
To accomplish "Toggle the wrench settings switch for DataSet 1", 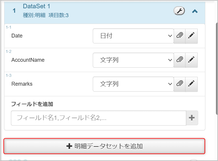I will coord(179,11).
